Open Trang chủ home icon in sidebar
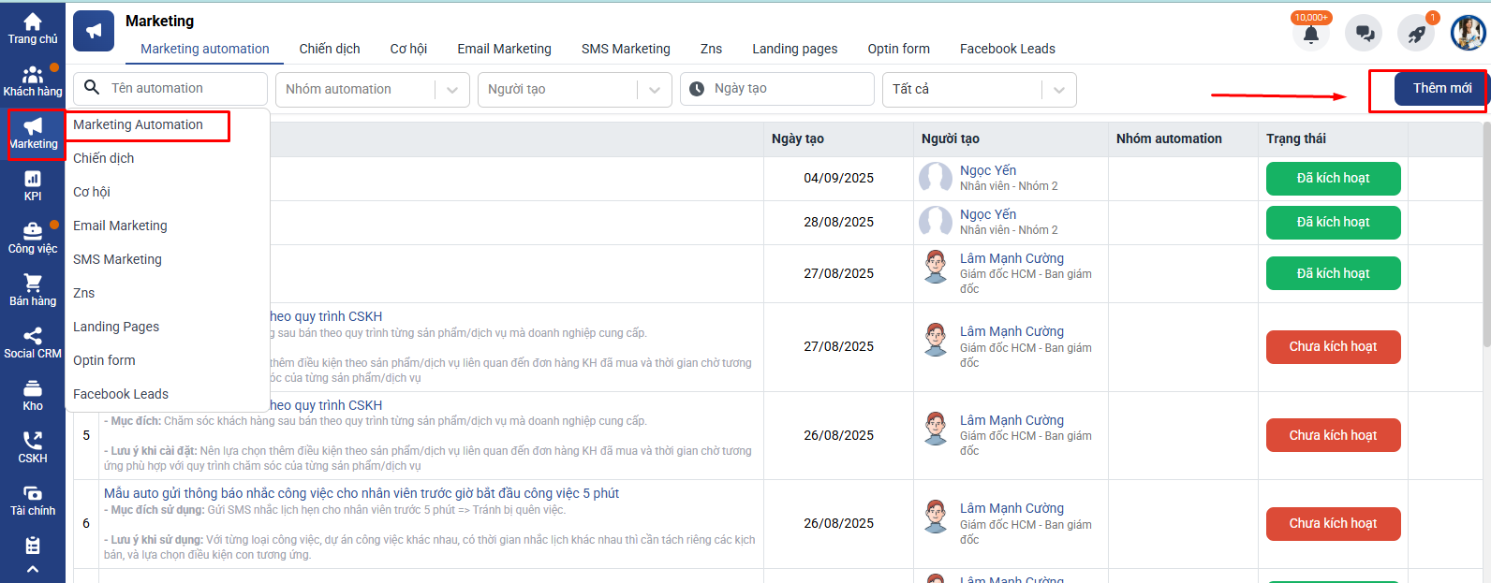Viewport: 1491px width, 583px height. point(33,22)
